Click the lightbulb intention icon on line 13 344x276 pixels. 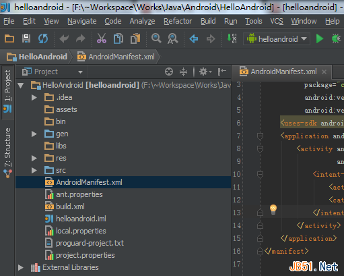click(x=273, y=210)
